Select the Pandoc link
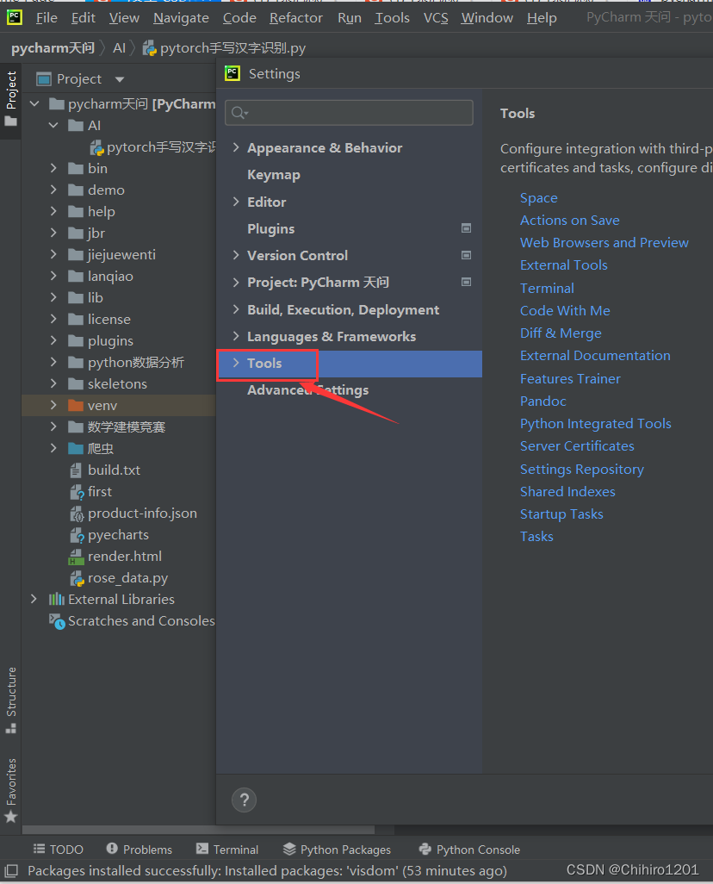The width and height of the screenshot is (713, 884). tap(542, 401)
